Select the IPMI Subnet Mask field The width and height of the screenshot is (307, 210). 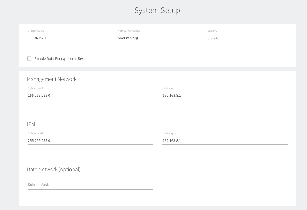pos(90,140)
